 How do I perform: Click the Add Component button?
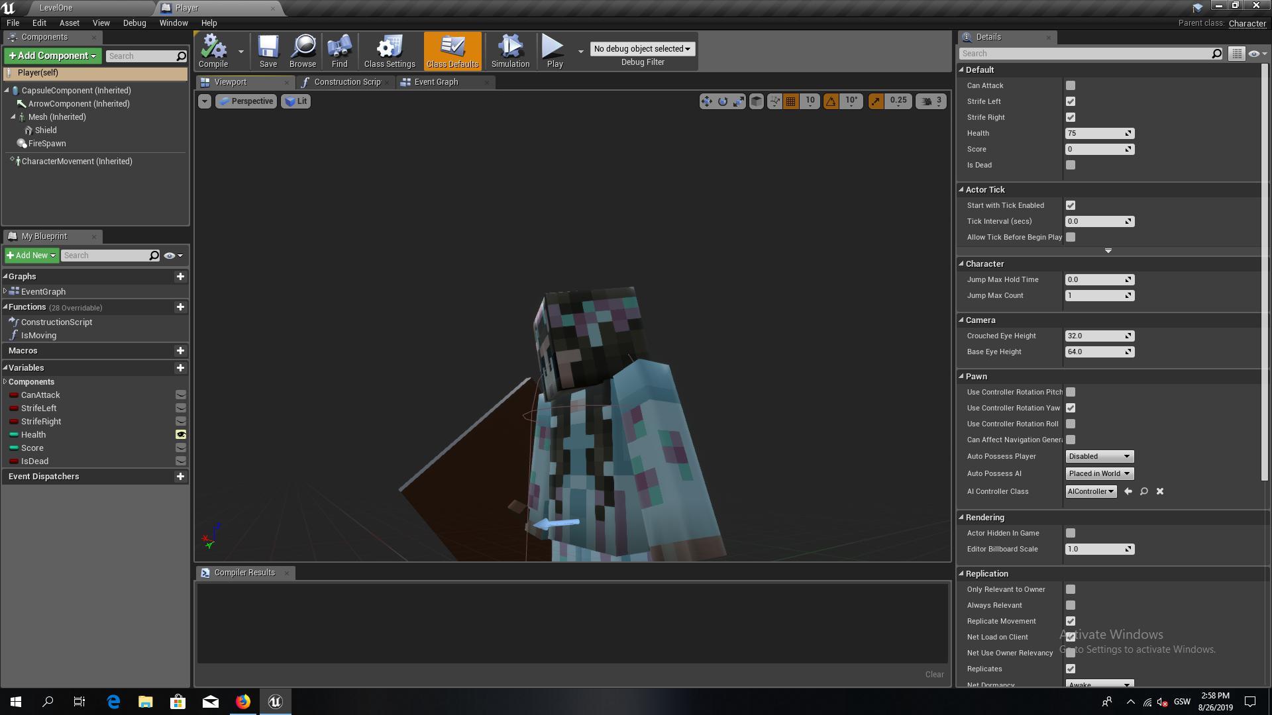52,56
